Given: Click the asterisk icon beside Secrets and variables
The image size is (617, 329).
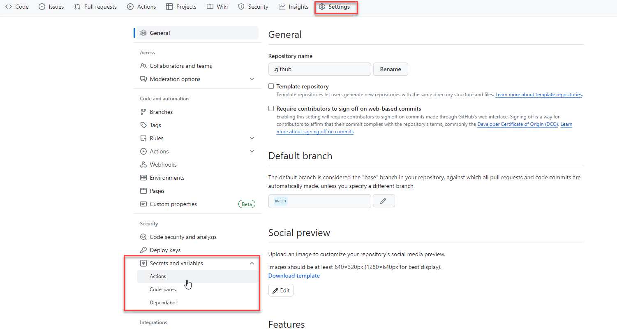Looking at the screenshot, I should 143,263.
